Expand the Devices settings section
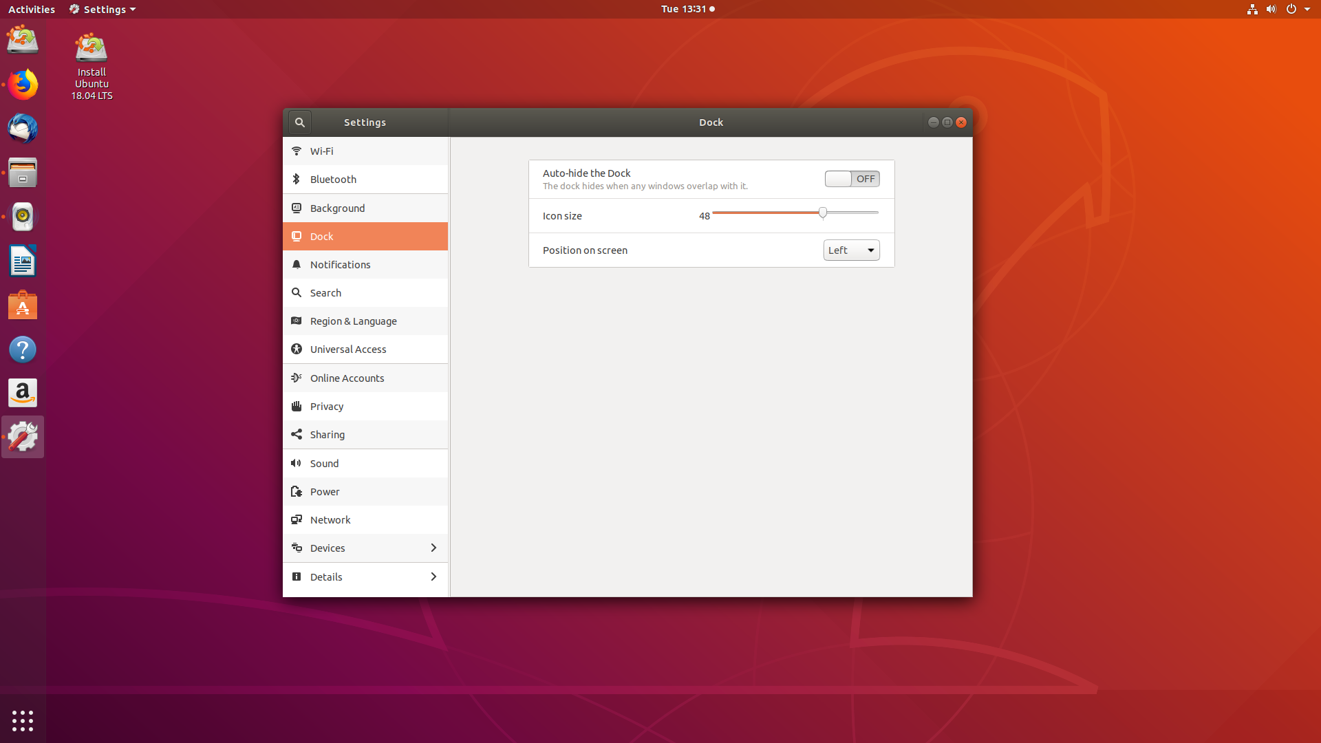Viewport: 1321px width, 743px height. [x=365, y=548]
